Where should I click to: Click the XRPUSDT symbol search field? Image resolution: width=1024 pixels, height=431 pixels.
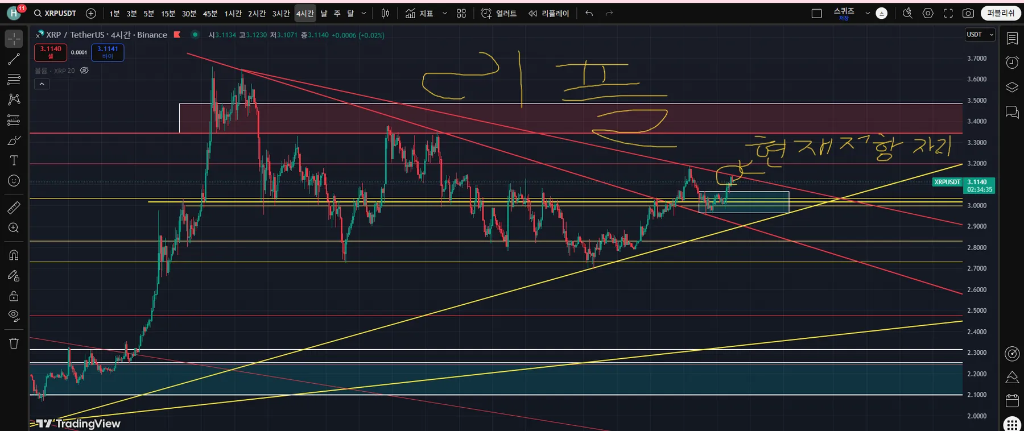coord(55,13)
